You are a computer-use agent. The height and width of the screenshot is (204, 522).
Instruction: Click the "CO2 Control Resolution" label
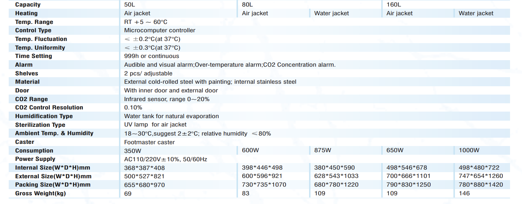(x=49, y=108)
